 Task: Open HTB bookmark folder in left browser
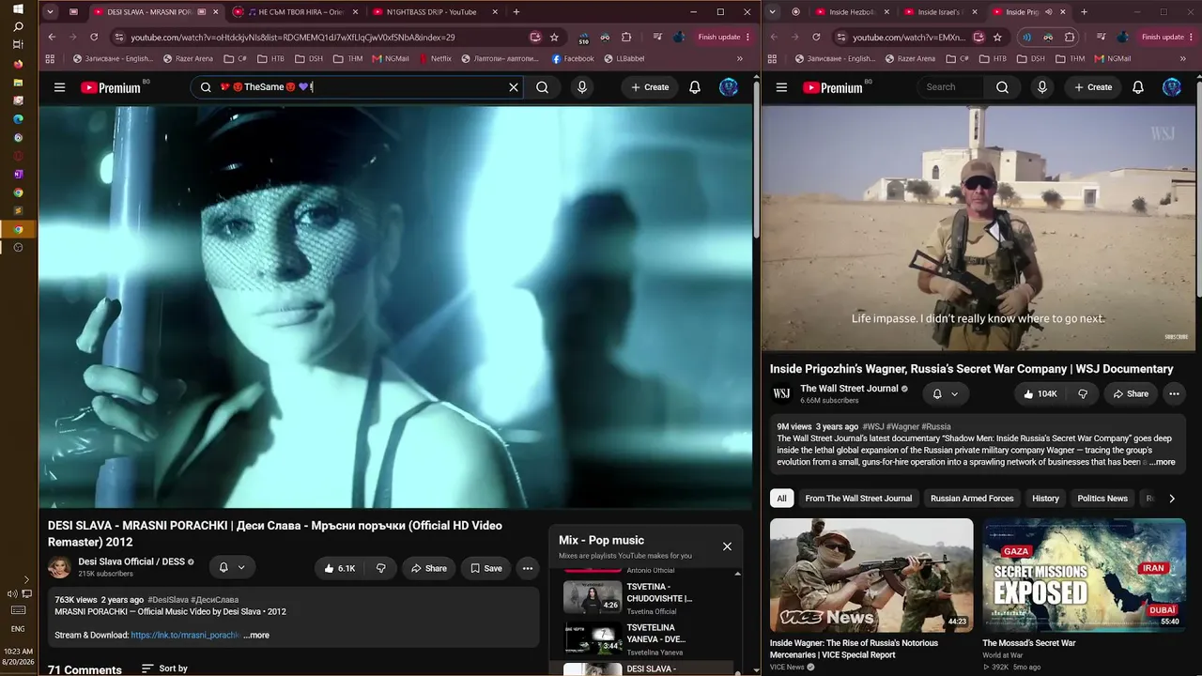[x=270, y=58]
